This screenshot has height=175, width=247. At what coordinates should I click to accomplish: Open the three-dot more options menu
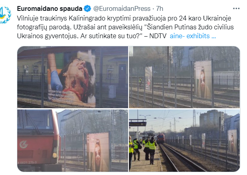coord(236,8)
